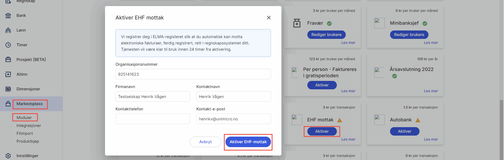This screenshot has height=160, width=504.
Task: Click the Prosjekt briefcase icon
Action: [x=8, y=60]
